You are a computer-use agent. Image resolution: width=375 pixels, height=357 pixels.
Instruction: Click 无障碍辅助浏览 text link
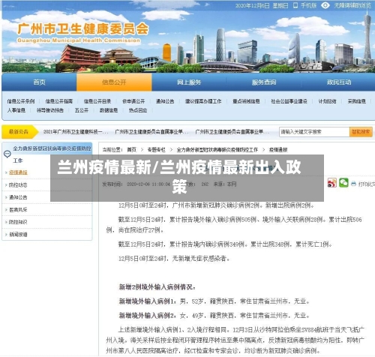(352, 5)
